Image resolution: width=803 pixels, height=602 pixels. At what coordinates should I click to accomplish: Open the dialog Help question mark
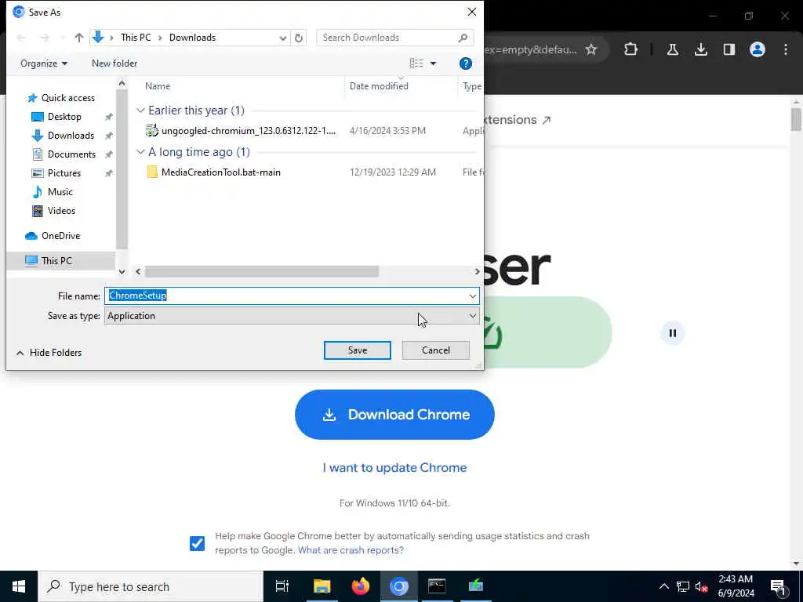(466, 63)
